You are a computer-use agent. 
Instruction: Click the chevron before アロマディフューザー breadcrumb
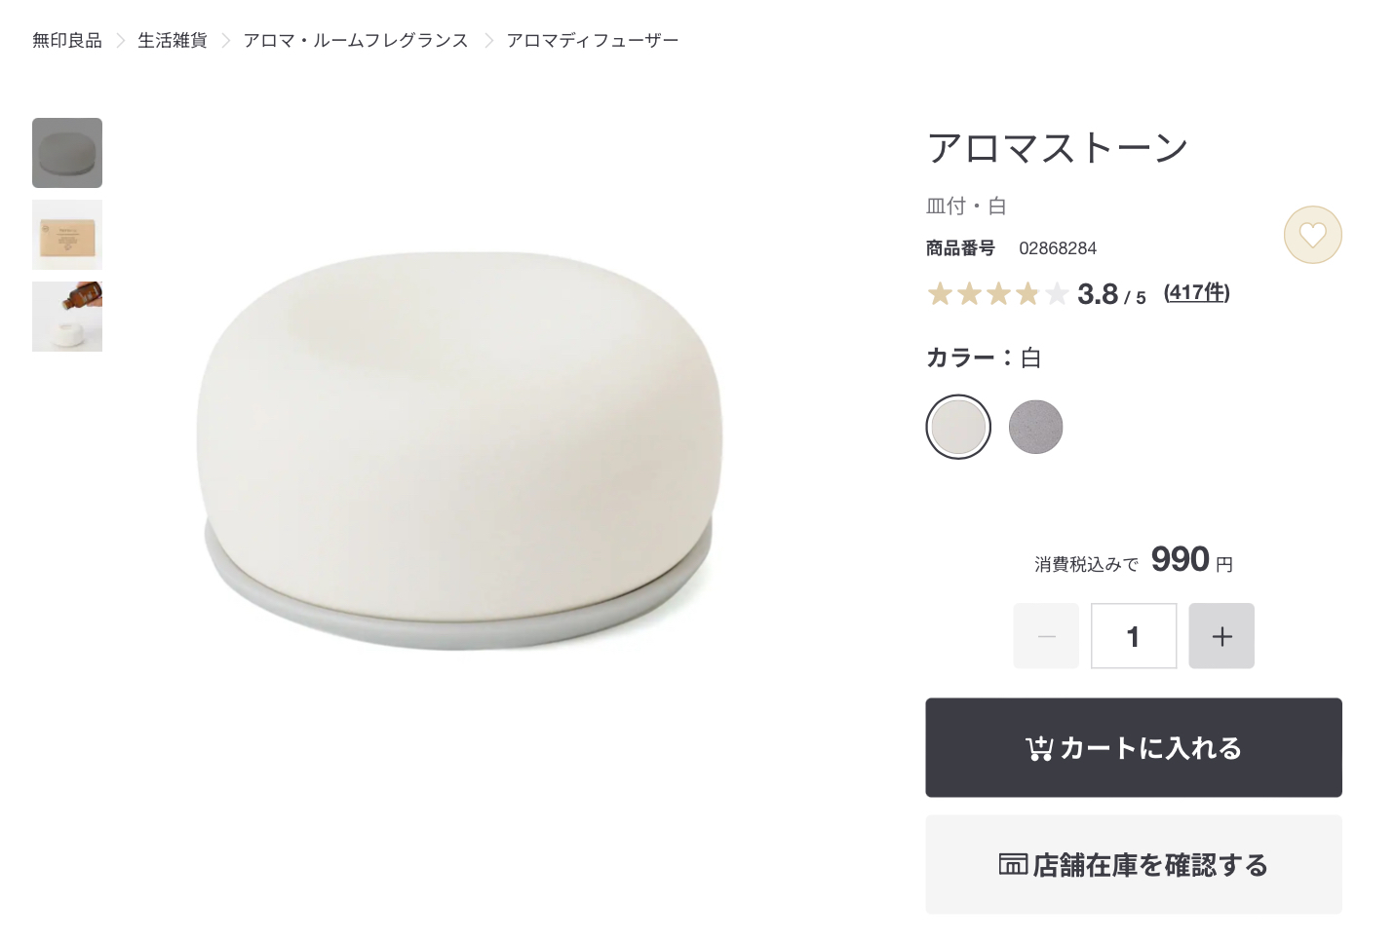(488, 40)
